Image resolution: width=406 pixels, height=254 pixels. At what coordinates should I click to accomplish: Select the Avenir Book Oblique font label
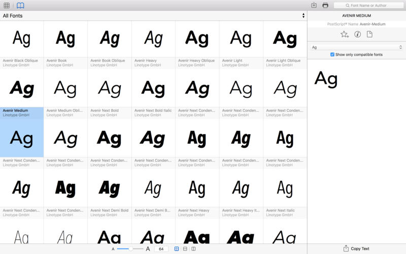point(108,60)
